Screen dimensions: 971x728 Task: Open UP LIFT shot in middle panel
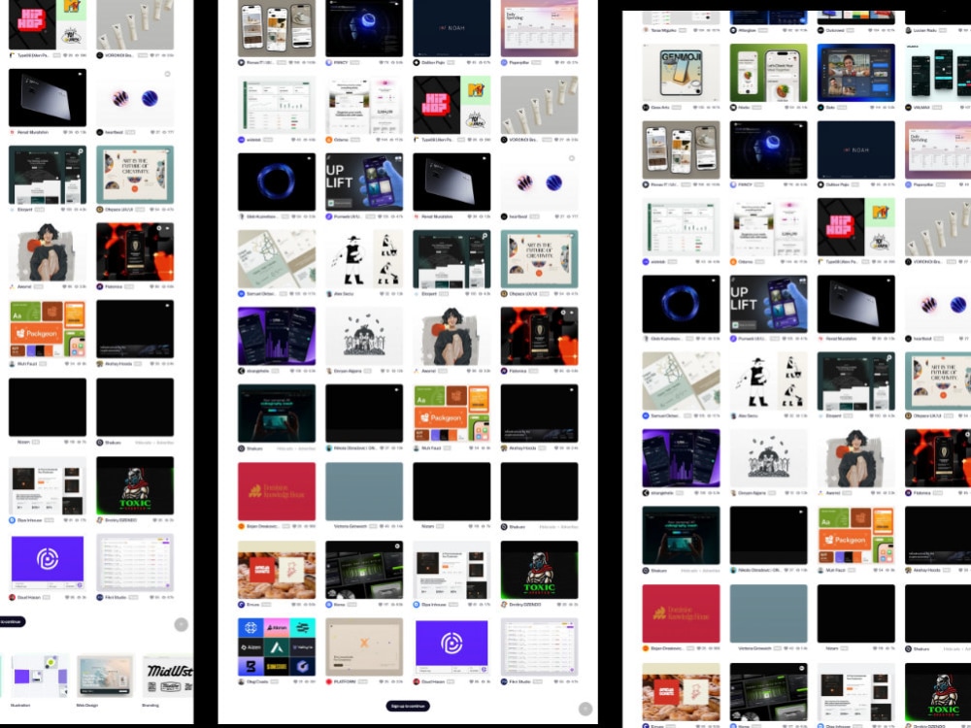364,182
